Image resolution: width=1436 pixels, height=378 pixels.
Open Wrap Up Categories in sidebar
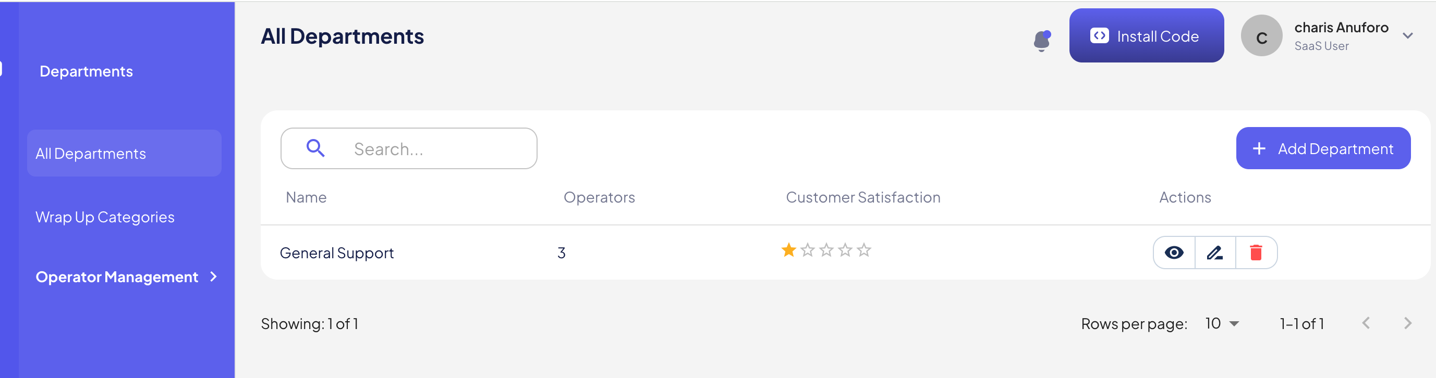[105, 217]
